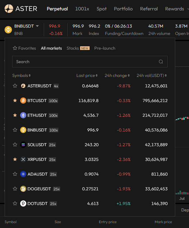Click the SOLUSDT Solana icon
This screenshot has height=228, width=189.
pyautogui.click(x=23, y=145)
